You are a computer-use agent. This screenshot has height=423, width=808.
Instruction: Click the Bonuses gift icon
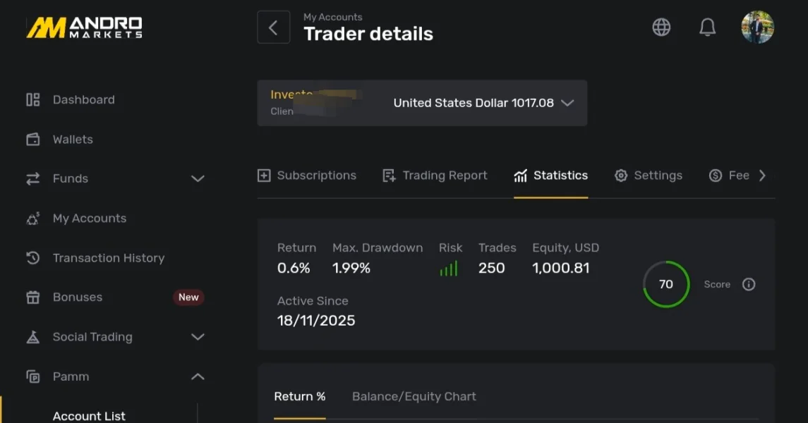pyautogui.click(x=33, y=298)
